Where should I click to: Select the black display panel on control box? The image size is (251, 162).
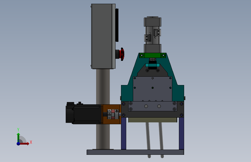[x=117, y=25]
